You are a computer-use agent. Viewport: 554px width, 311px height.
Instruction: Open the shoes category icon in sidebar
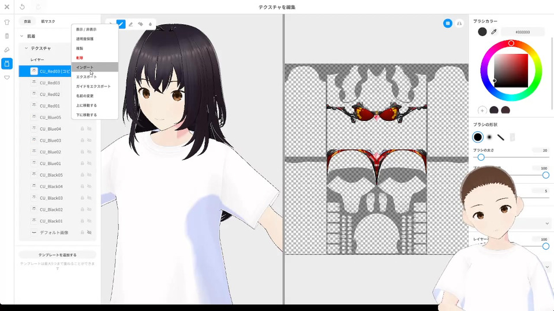tap(7, 50)
